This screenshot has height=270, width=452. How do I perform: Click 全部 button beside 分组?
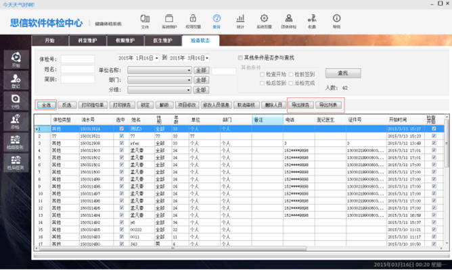(x=201, y=90)
